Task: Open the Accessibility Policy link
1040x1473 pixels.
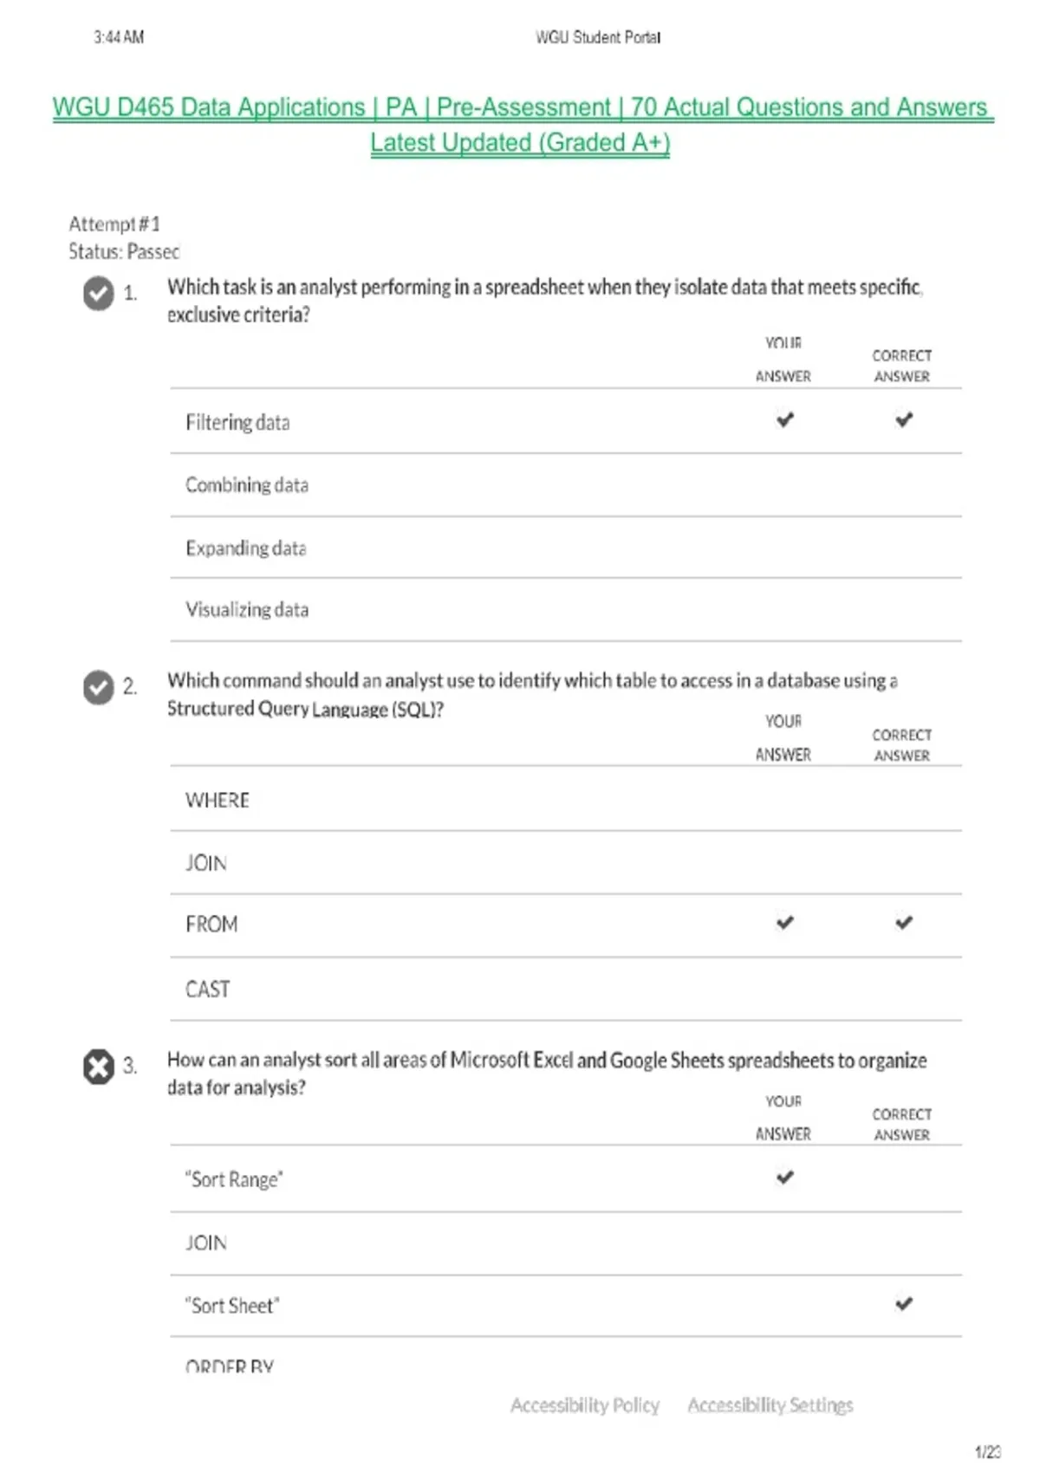Action: click(585, 1405)
